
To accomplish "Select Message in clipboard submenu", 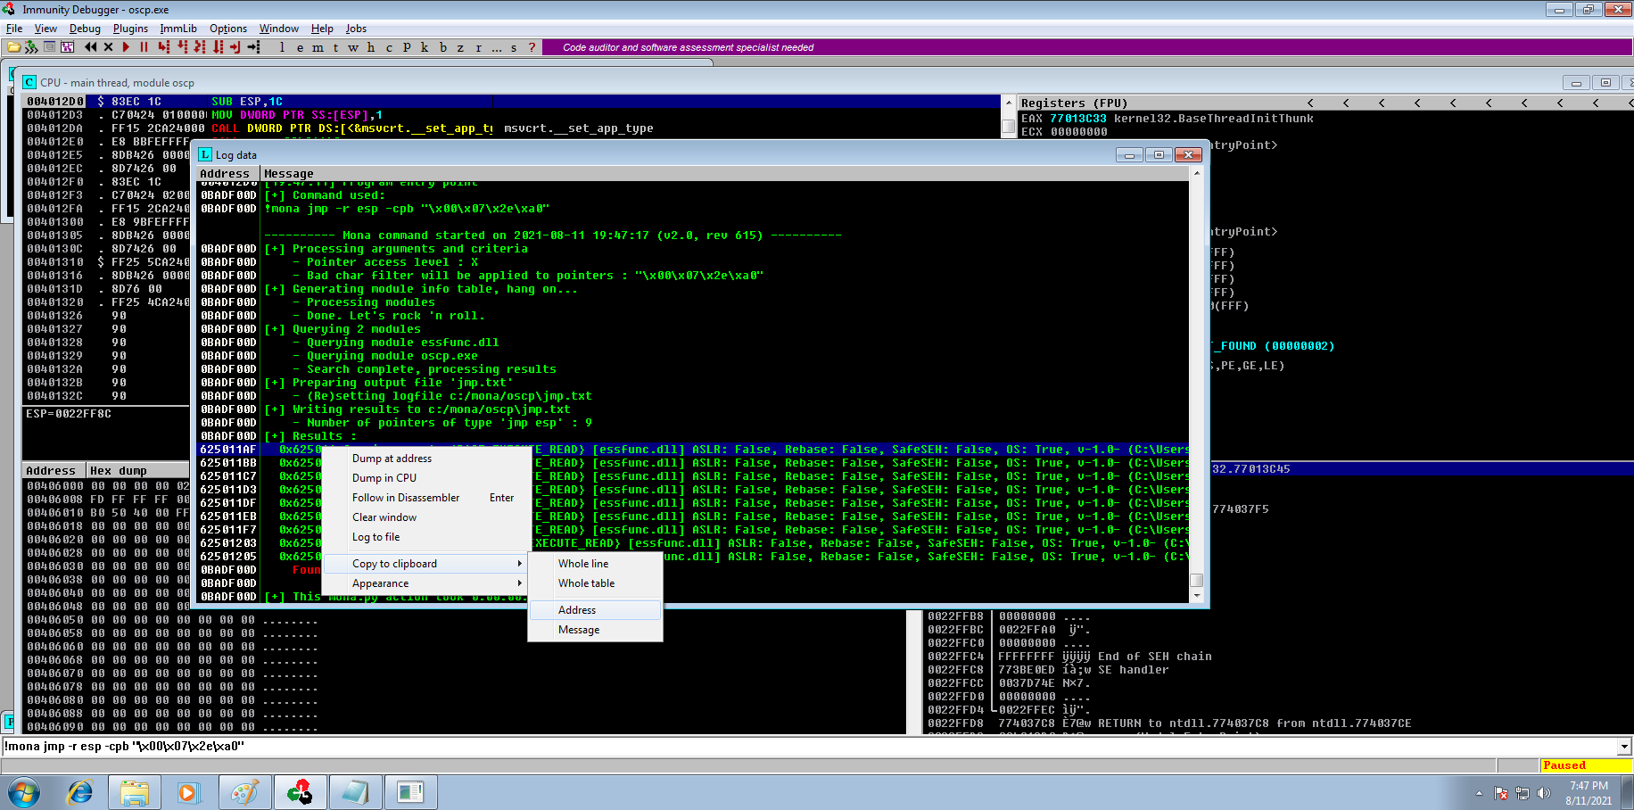I will point(595,630).
